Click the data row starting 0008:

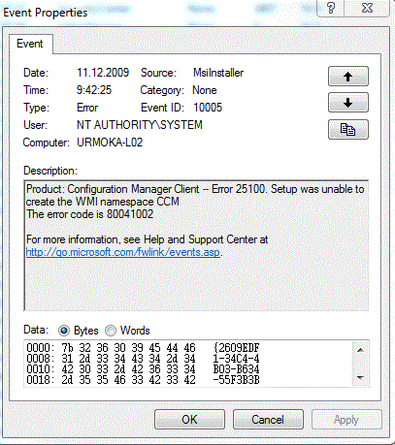pyautogui.click(x=143, y=359)
